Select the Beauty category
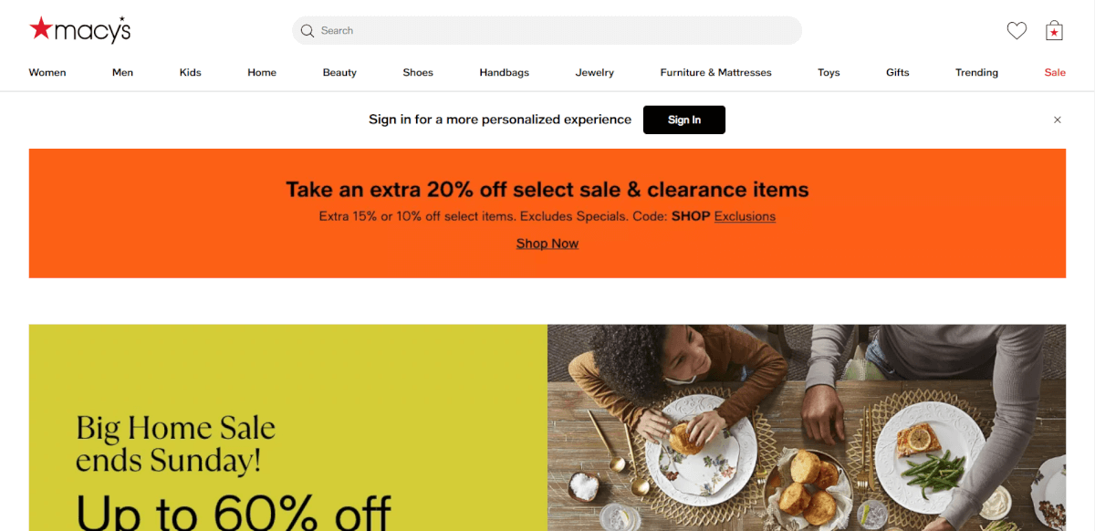The width and height of the screenshot is (1095, 531). [339, 72]
